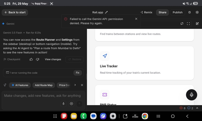The width and height of the screenshot is (202, 121).
Task: Click the terminal error icon
Action: (8, 73)
